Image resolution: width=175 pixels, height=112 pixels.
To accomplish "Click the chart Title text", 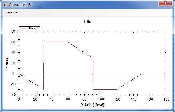I will click(87, 21).
